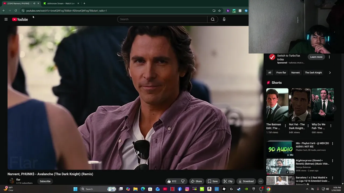
Task: Go back in browser history
Action: coord(3,11)
